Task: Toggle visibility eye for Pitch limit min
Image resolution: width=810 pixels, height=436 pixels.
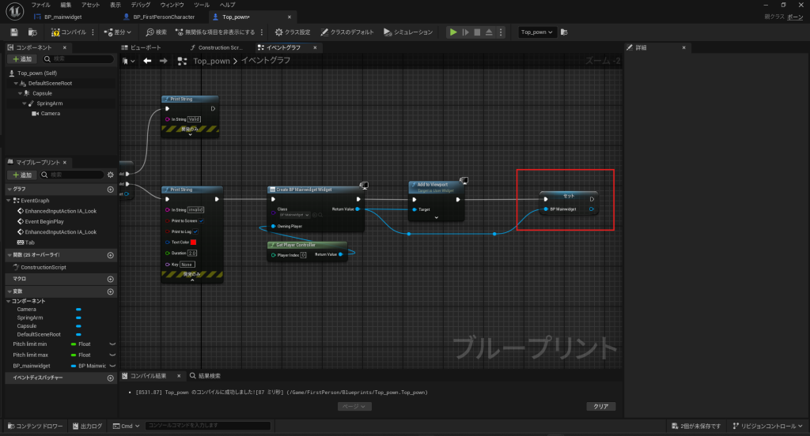Action: (x=112, y=344)
